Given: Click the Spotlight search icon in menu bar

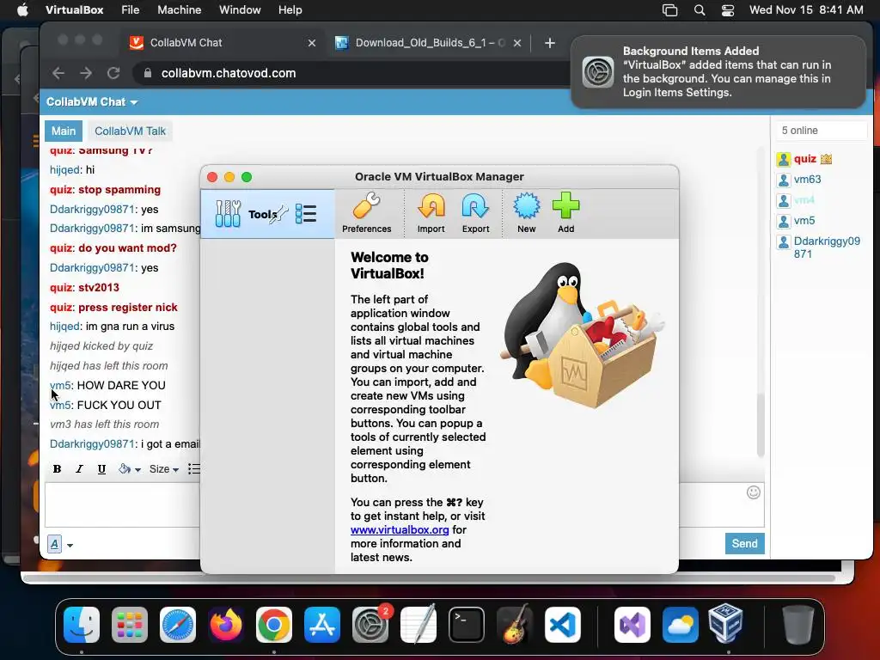Looking at the screenshot, I should [700, 10].
